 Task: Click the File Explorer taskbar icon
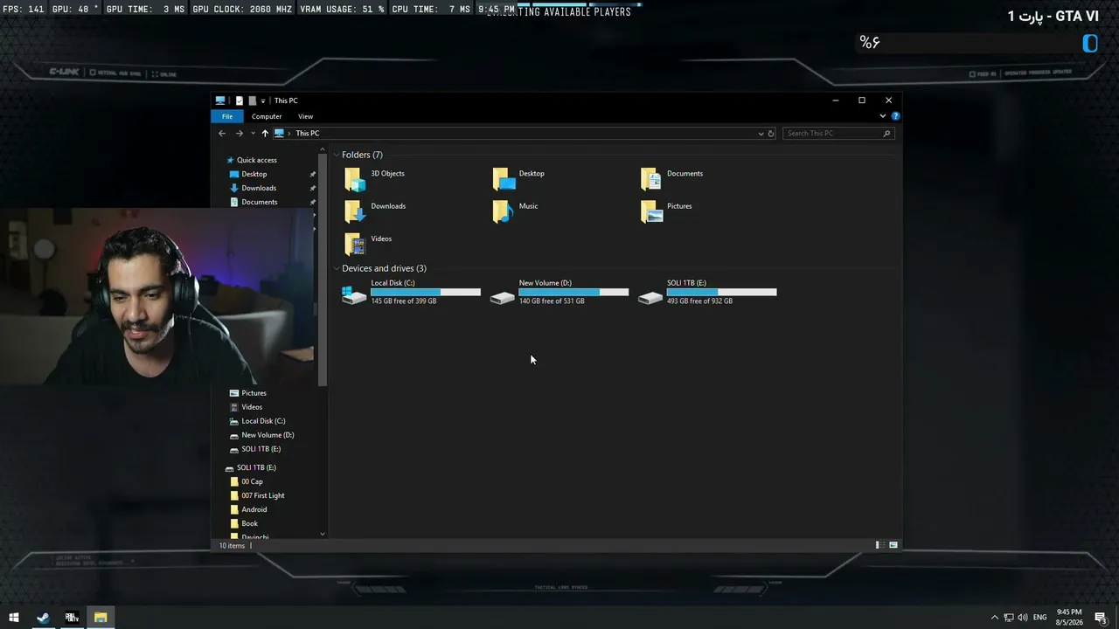(x=101, y=618)
